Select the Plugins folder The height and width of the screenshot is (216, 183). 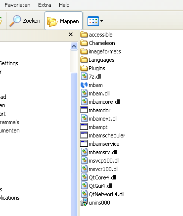93,68
